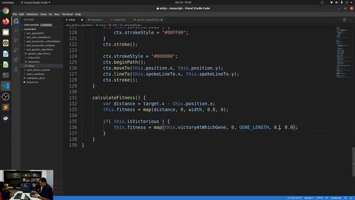Expand the ep3_poissondisc_mitchellsbest folder

click(43, 42)
